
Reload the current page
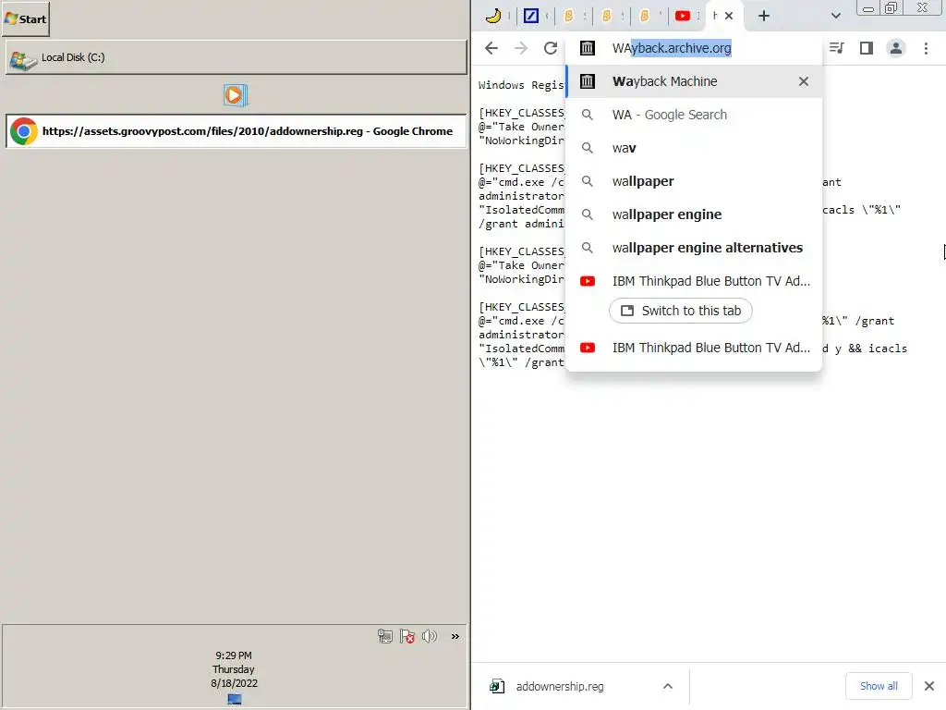[551, 48]
